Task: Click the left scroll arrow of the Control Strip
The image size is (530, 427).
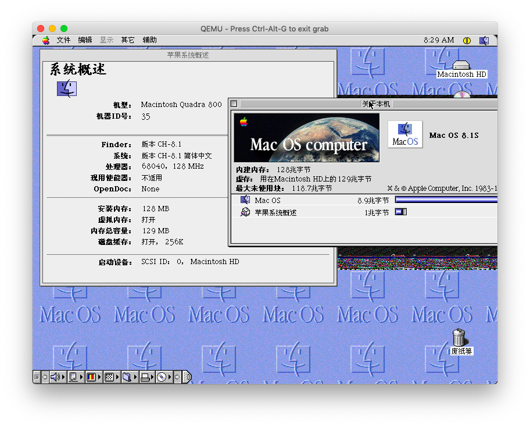Action: point(45,377)
